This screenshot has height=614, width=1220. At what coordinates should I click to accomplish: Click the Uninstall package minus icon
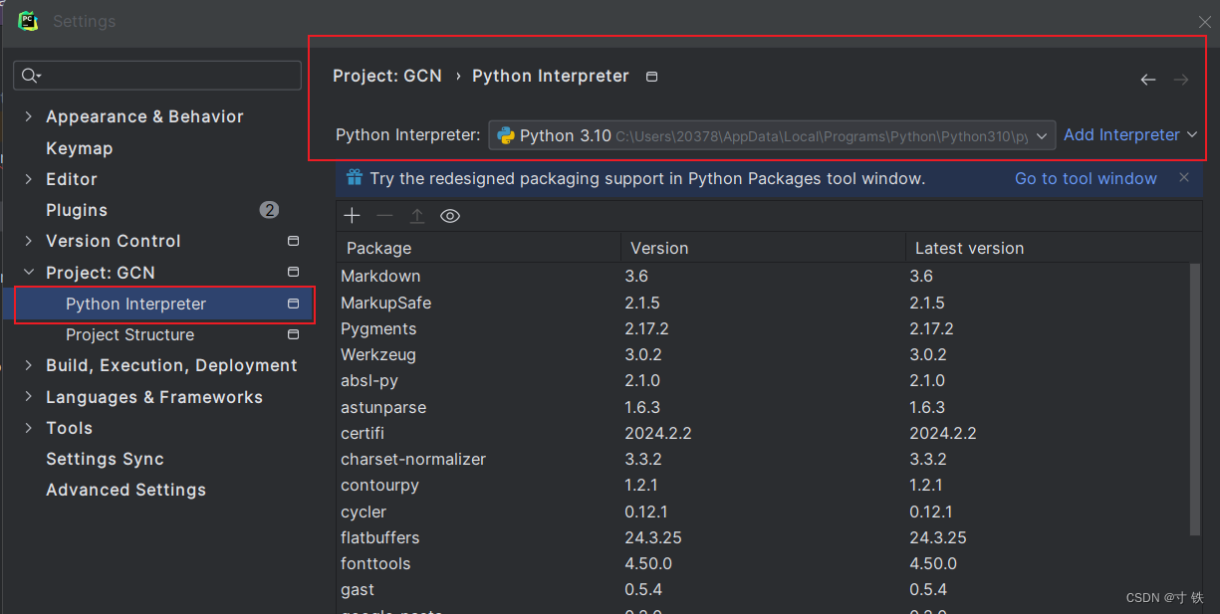point(384,216)
